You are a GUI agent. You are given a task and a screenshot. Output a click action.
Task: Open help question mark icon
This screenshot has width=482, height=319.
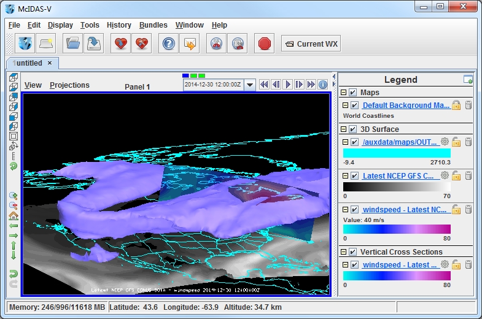(x=168, y=44)
